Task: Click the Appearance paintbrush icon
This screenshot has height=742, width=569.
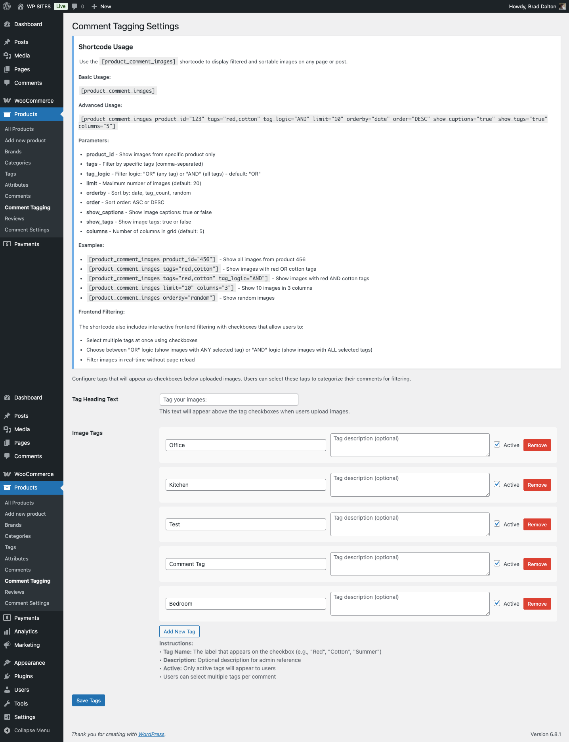Action: (x=7, y=663)
